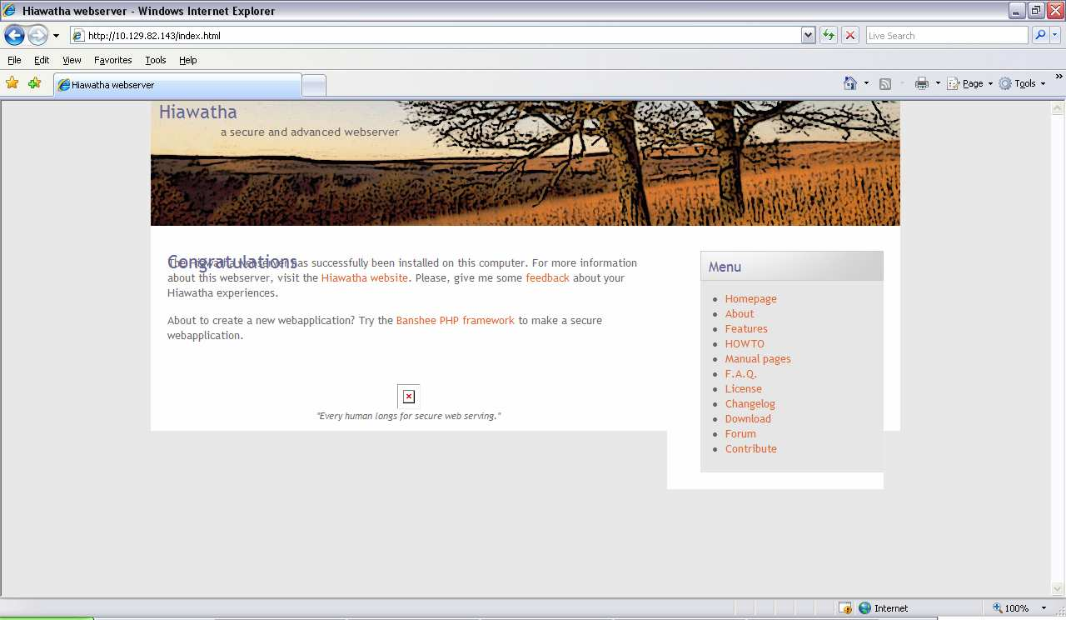Viewport: 1066px width, 620px height.
Task: Click the address bar URL field
Action: 435,35
